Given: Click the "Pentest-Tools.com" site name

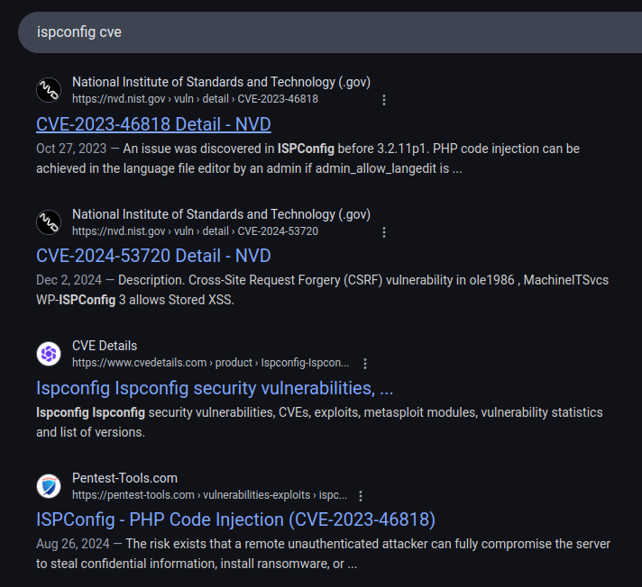Looking at the screenshot, I should [124, 478].
